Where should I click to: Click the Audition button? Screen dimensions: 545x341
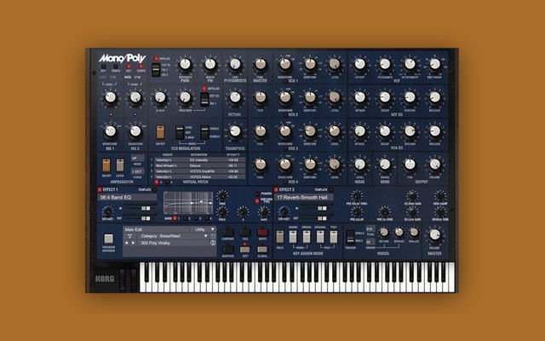[227, 249]
